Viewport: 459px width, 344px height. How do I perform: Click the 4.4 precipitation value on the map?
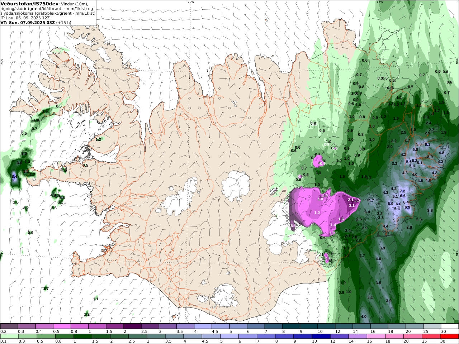point(385,226)
